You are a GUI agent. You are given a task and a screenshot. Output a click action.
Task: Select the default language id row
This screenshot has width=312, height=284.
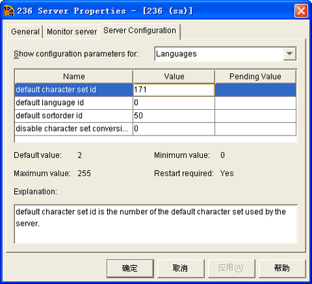click(155, 103)
